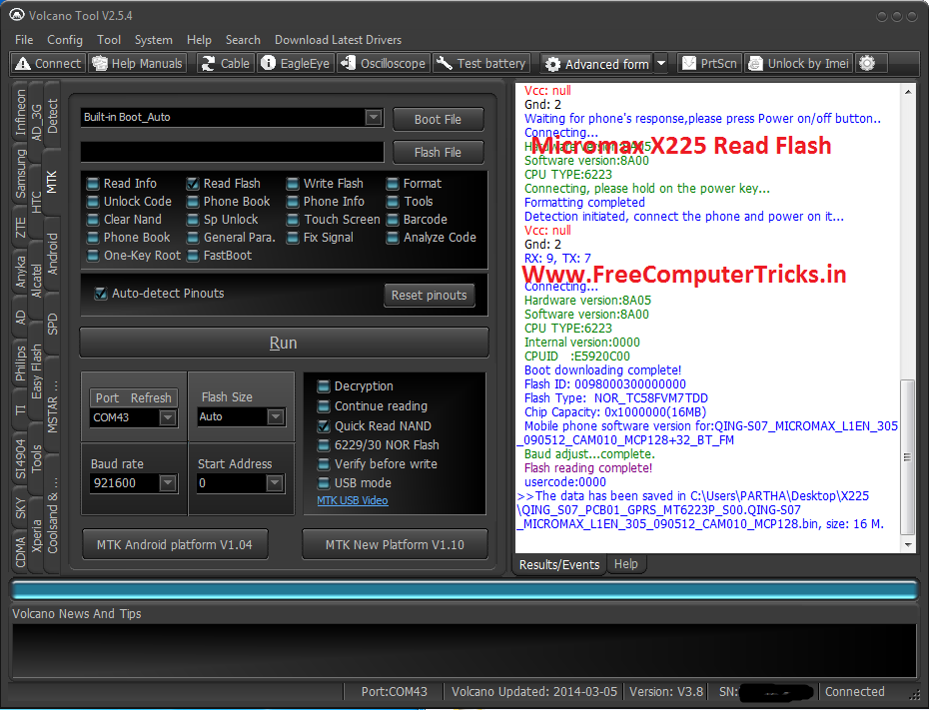
Task: Click the Volcano News And Tips box
Action: (x=464, y=650)
